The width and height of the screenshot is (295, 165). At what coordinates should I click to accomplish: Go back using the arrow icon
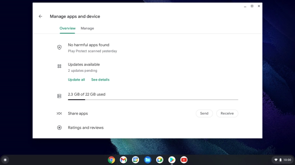point(40,16)
